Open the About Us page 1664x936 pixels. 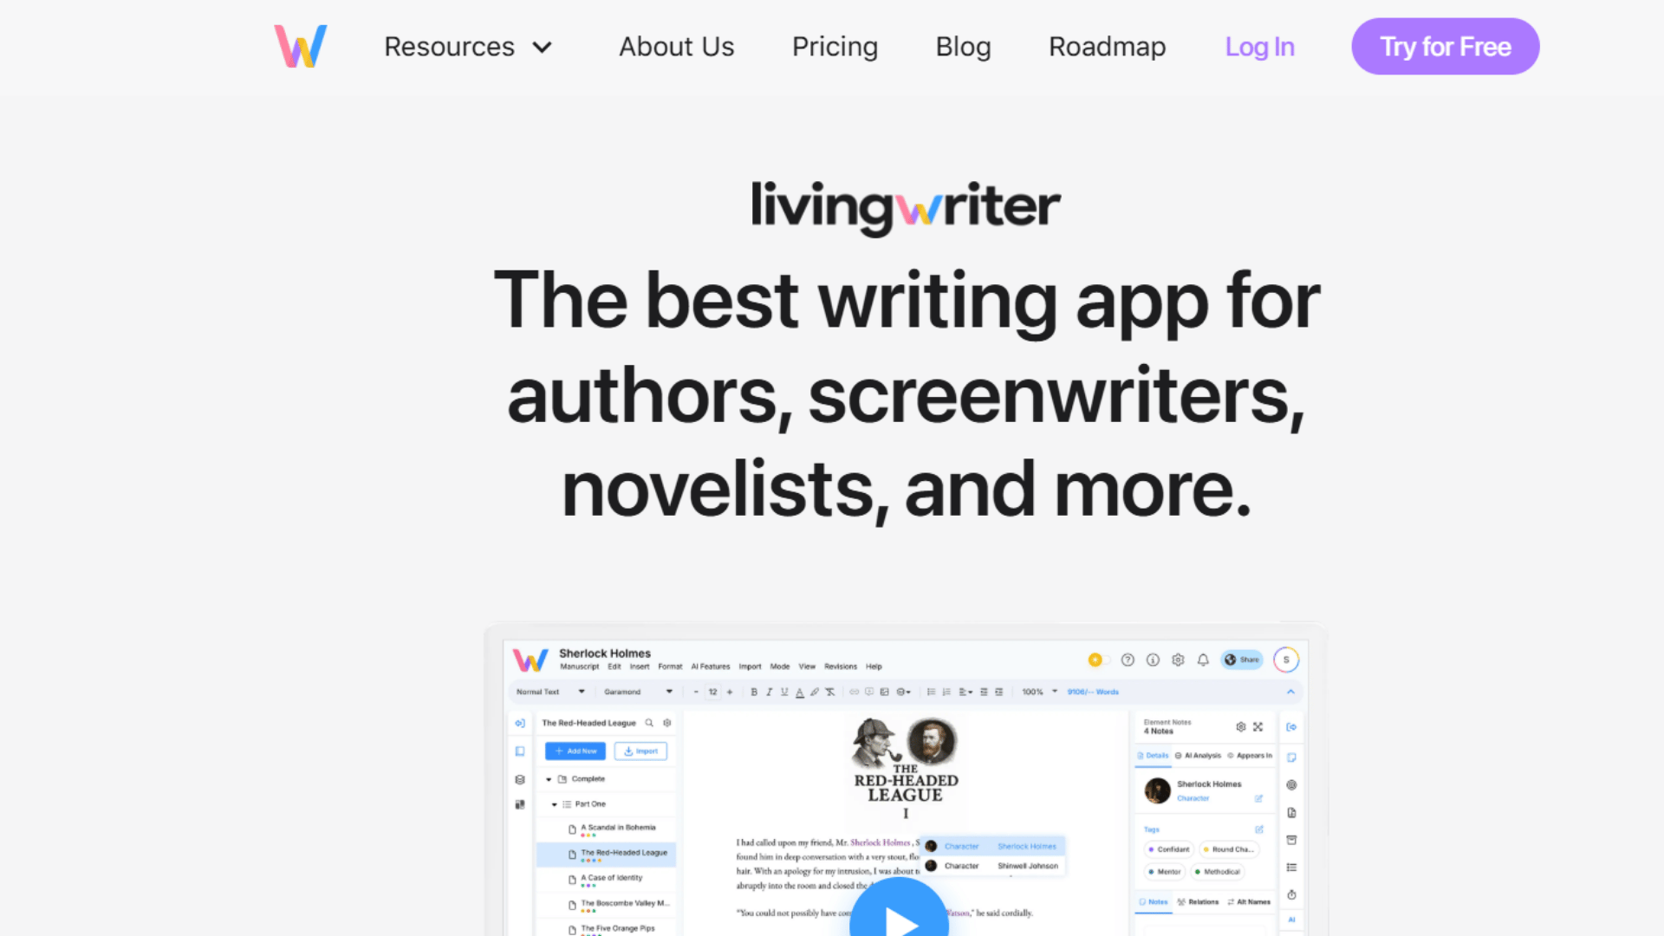(x=676, y=47)
